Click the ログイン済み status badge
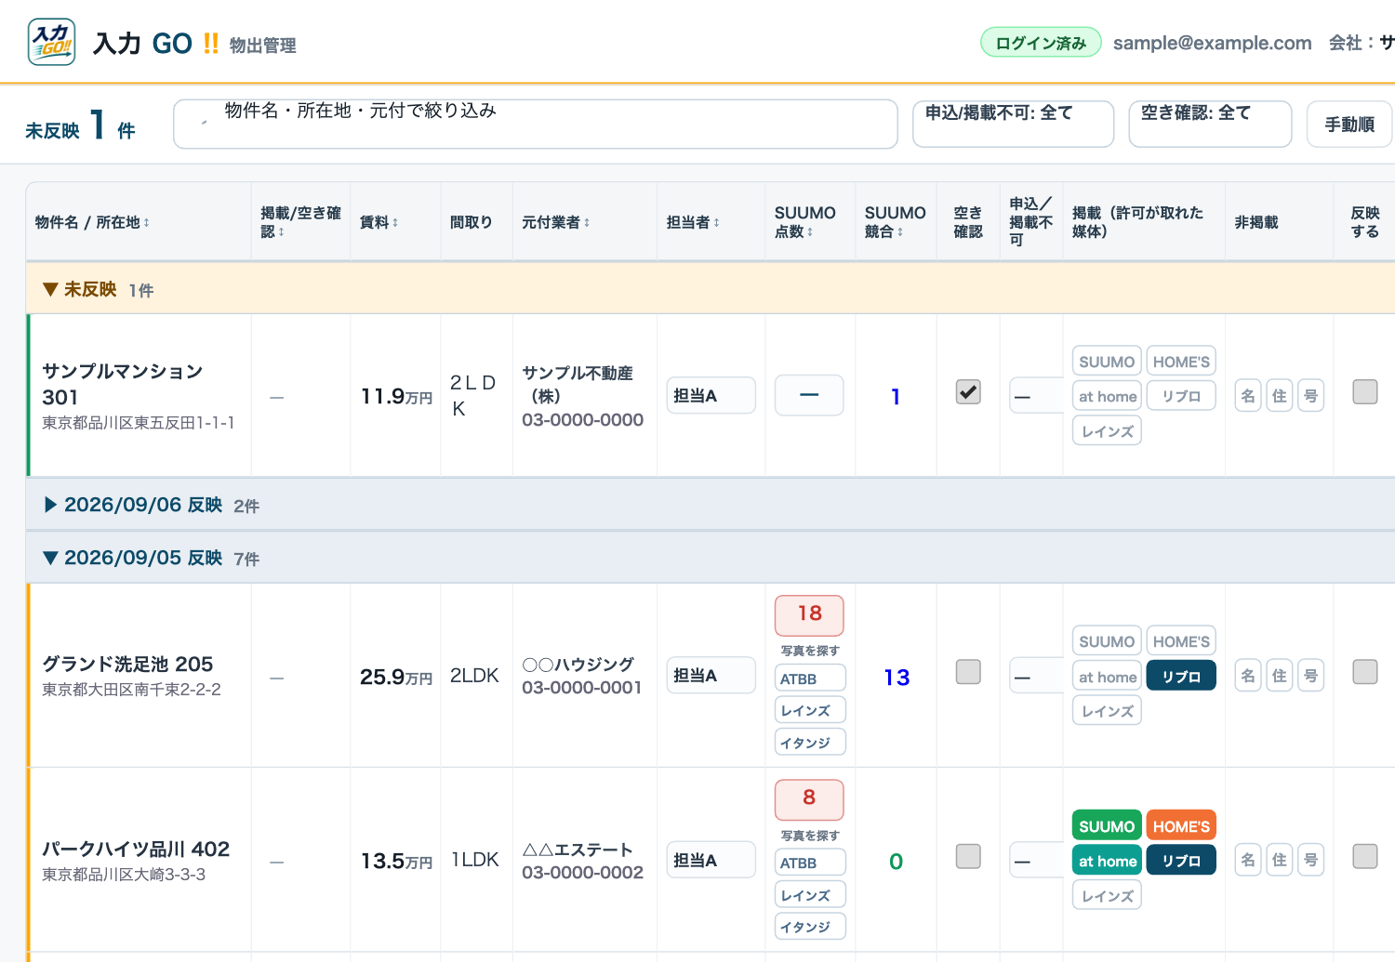The image size is (1395, 962). [x=1041, y=43]
